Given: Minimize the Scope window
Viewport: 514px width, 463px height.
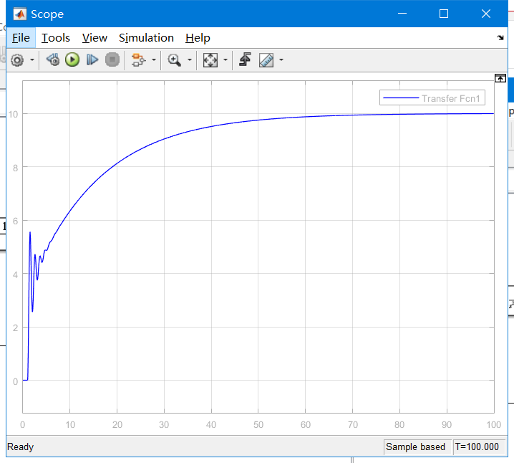Looking at the screenshot, I should click(402, 14).
